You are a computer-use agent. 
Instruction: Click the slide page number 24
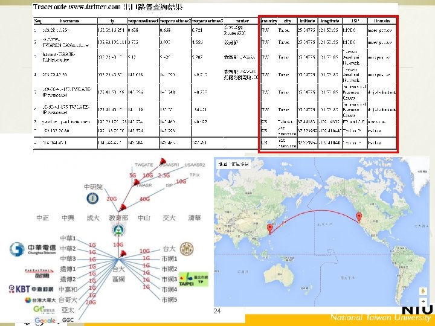tap(217, 311)
